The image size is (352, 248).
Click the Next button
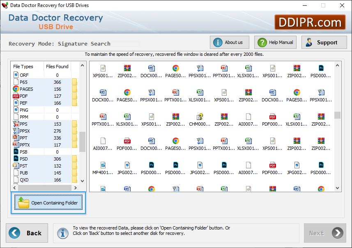pos(325,233)
